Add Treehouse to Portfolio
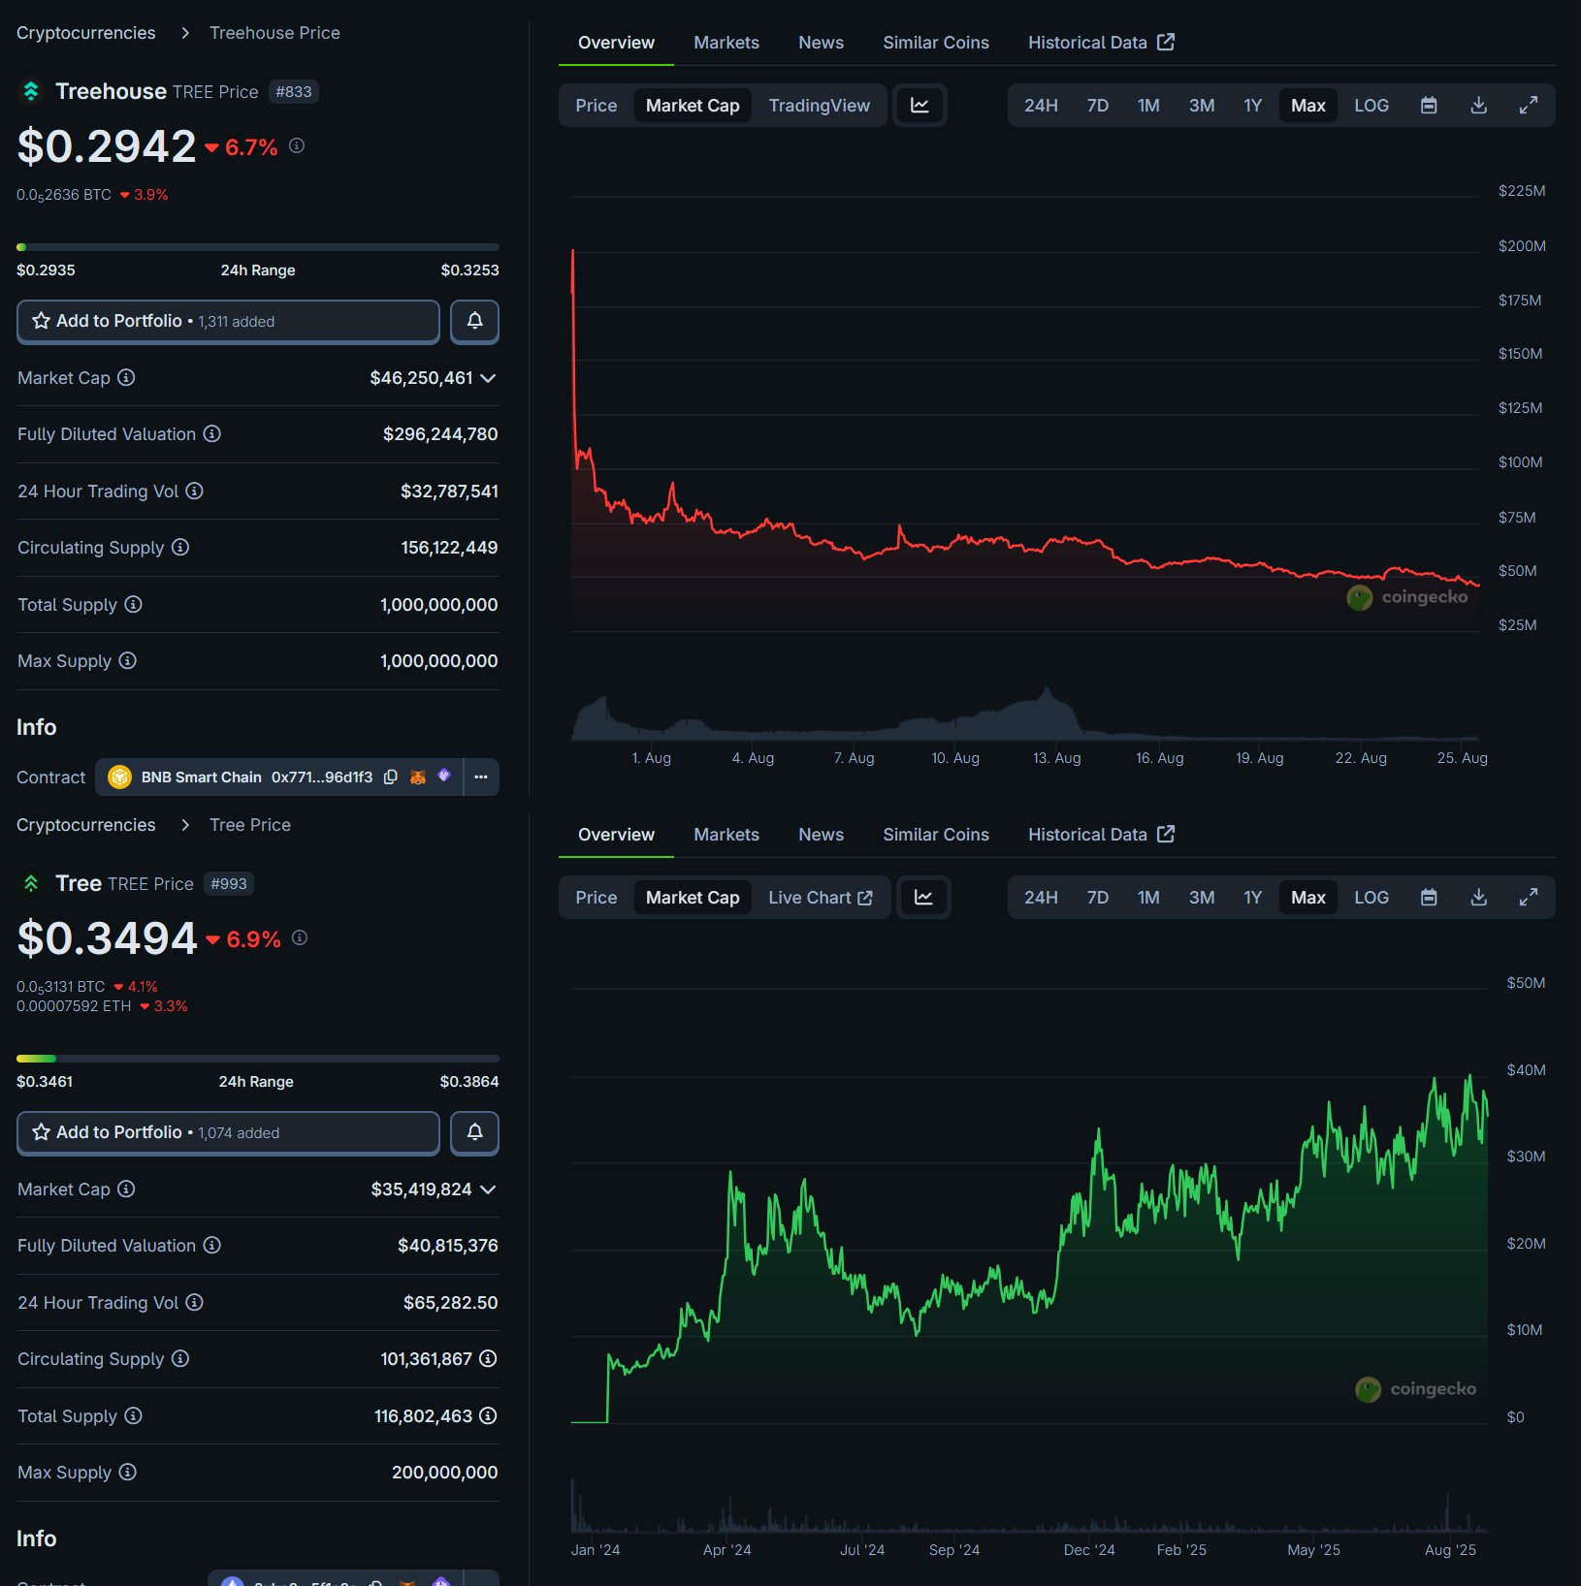This screenshot has width=1581, height=1586. tap(228, 321)
